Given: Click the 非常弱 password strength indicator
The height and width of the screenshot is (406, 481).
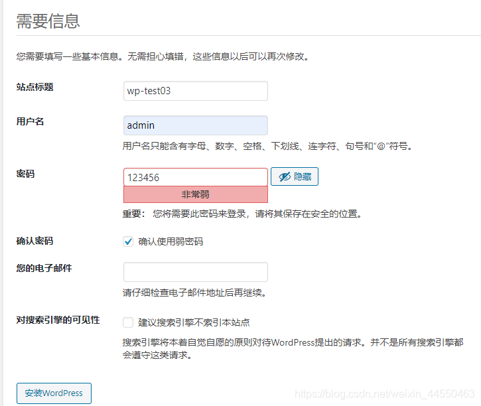Looking at the screenshot, I should tap(196, 194).
